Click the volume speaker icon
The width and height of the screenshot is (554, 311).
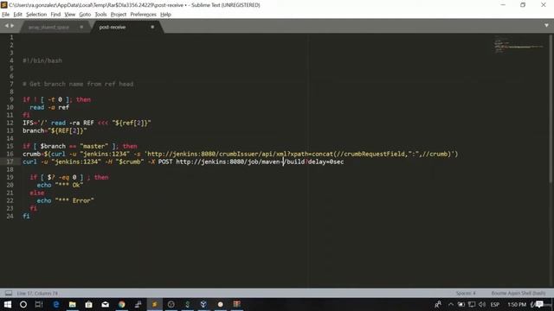[482, 304]
